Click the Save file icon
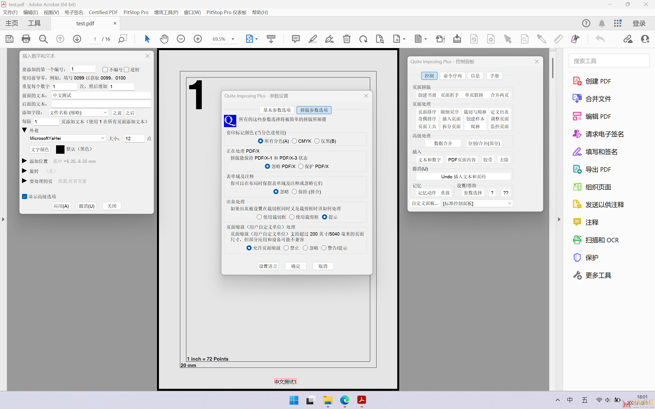This screenshot has height=409, width=655. point(9,39)
